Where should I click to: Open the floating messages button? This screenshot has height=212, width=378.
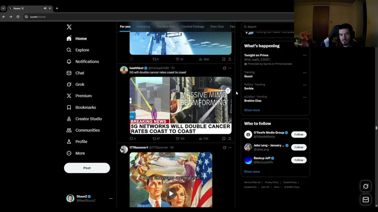tap(366, 200)
